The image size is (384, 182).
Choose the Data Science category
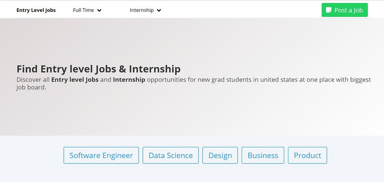pyautogui.click(x=170, y=155)
